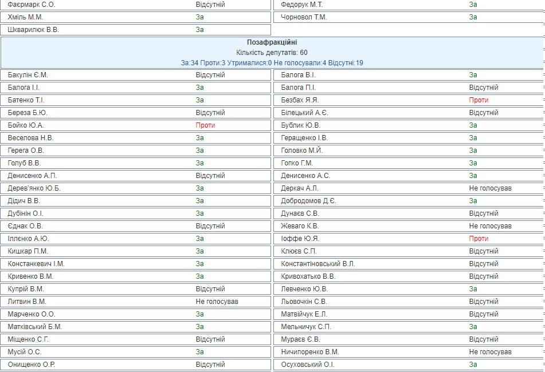
Task: Click on deputy Федорук М.Т.
Action: click(302, 5)
